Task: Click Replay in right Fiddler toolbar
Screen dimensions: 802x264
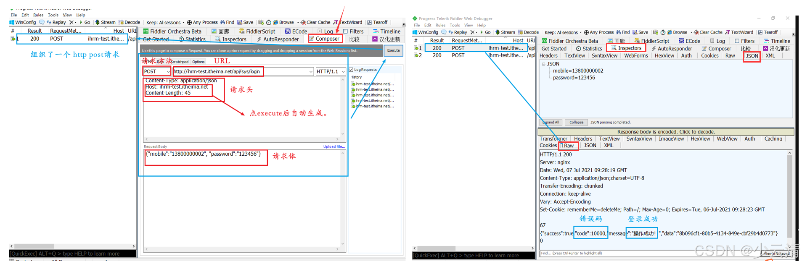Action: [458, 32]
